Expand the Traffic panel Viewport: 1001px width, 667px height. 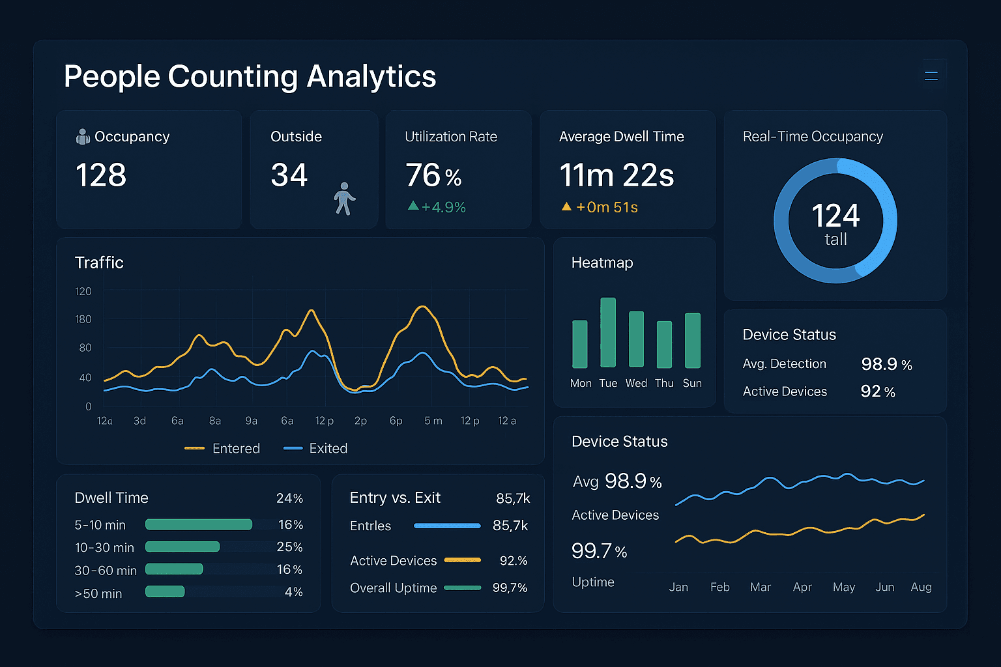pyautogui.click(x=99, y=263)
